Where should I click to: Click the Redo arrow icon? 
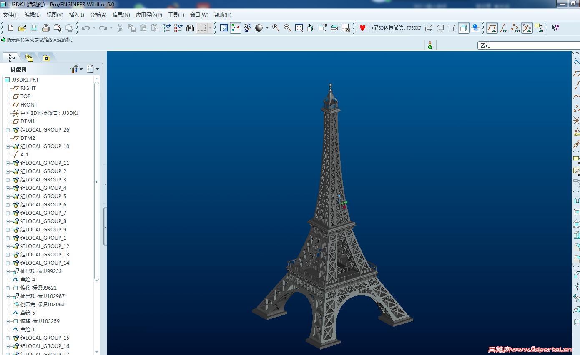(103, 28)
